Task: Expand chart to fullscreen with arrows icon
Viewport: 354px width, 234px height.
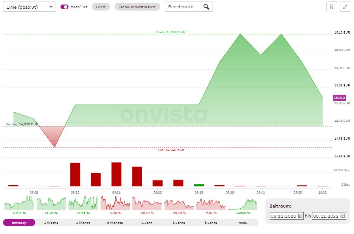Action: click(345, 6)
